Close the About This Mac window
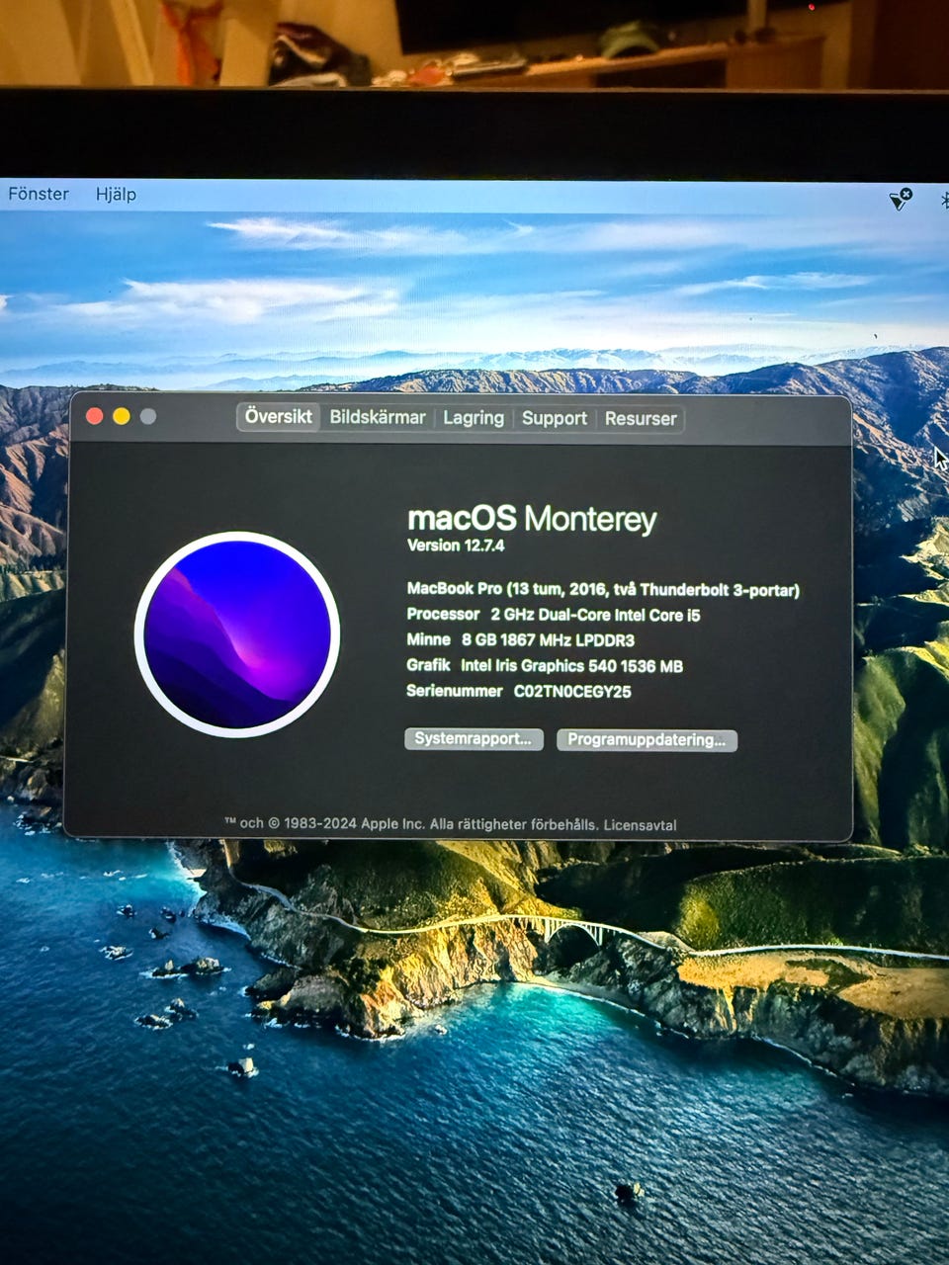The image size is (949, 1265). tap(95, 416)
